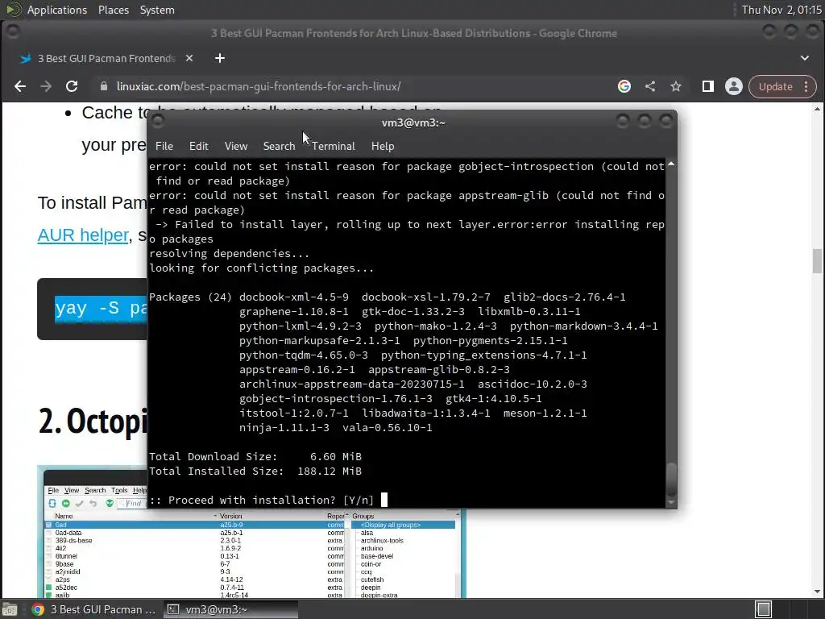Go back in Chrome
This screenshot has width=825, height=619.
coord(20,86)
